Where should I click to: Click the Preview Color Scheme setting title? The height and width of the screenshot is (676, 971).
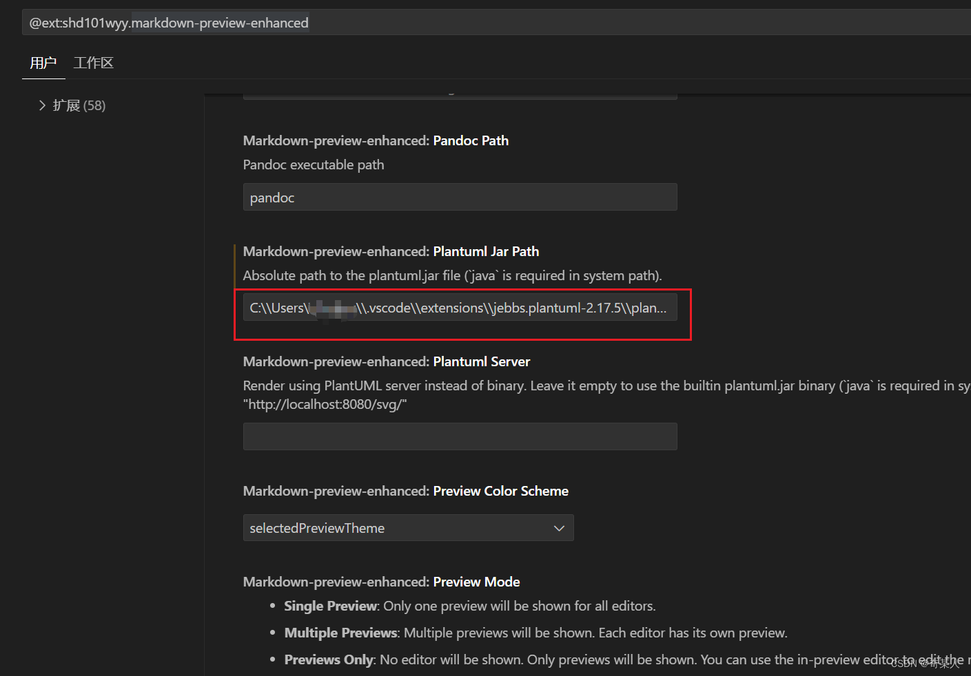point(406,491)
